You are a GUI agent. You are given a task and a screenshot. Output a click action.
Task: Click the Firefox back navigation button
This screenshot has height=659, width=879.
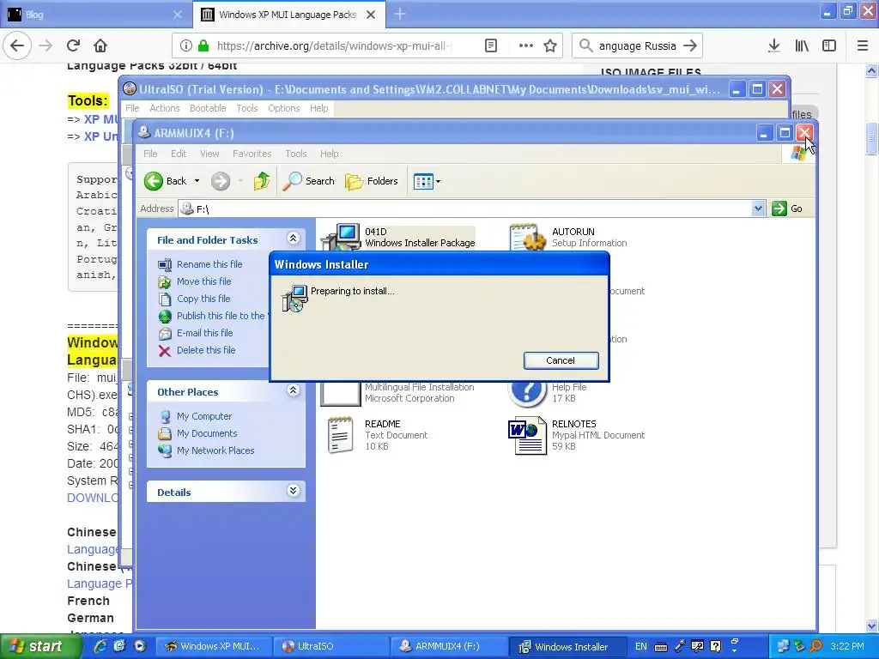[x=17, y=45]
